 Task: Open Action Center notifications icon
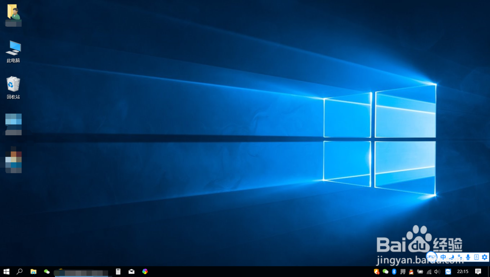(x=478, y=272)
